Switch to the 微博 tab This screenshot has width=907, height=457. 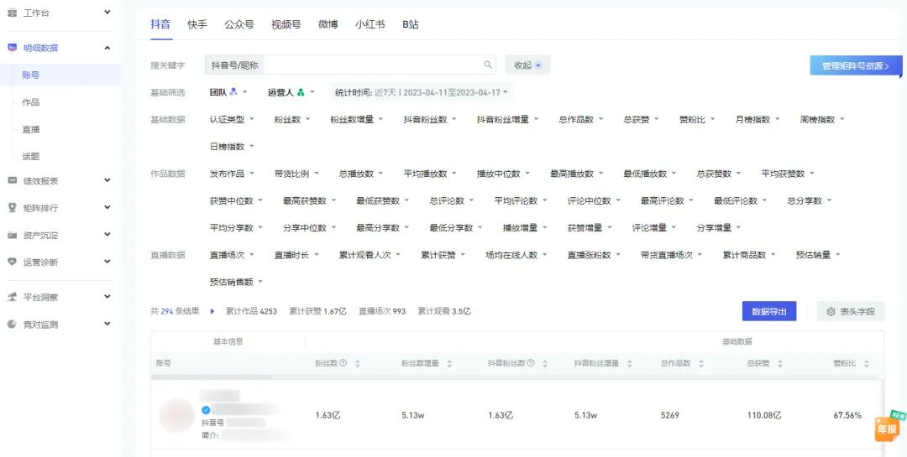[328, 24]
